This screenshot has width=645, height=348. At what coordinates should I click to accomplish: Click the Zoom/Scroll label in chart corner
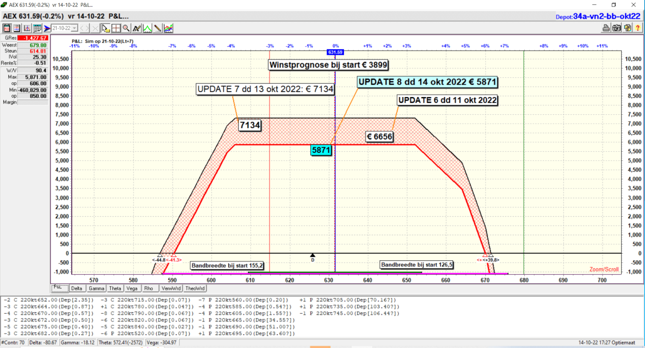click(x=604, y=270)
